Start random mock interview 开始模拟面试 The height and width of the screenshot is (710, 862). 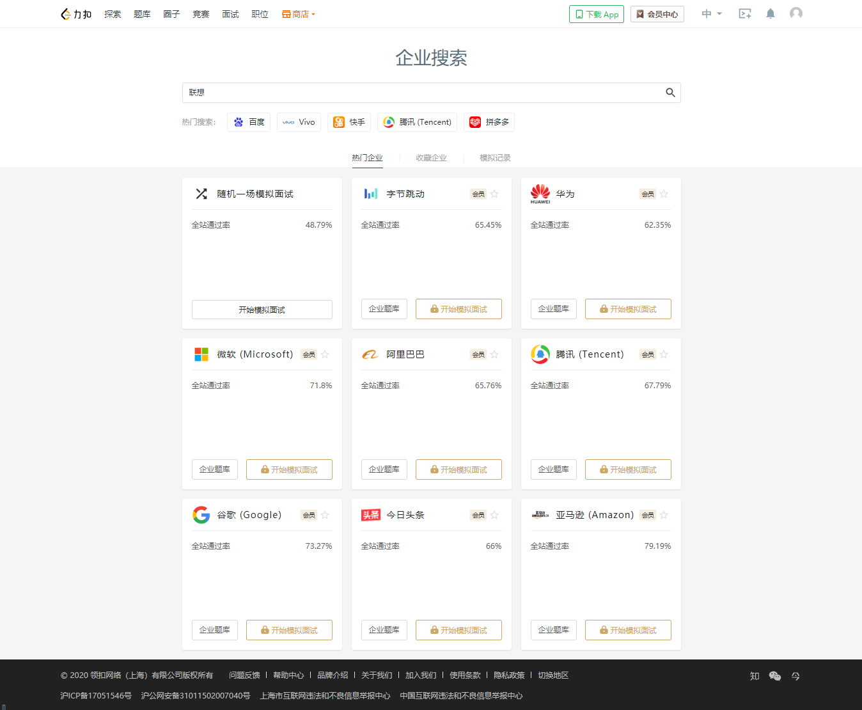(x=262, y=310)
